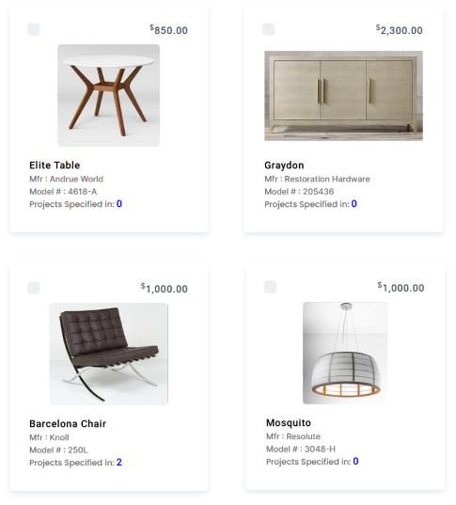Screen dimensions: 456x505
Task: Open Elite Table's projects specified count
Action: tap(119, 204)
